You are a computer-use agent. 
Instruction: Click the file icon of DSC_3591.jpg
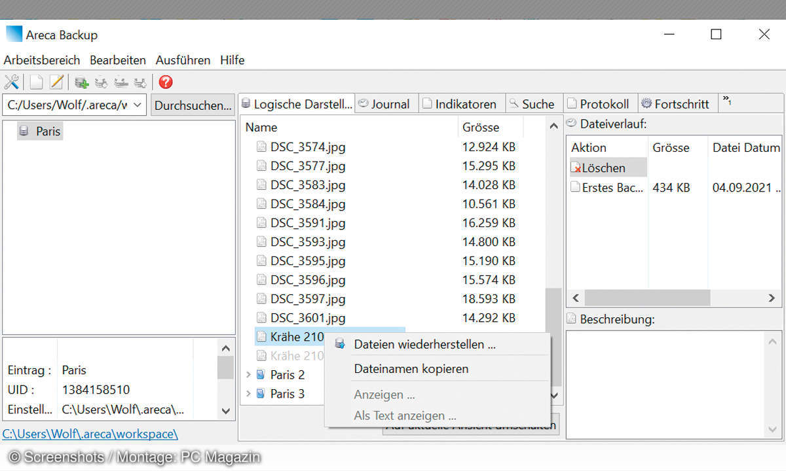(261, 222)
